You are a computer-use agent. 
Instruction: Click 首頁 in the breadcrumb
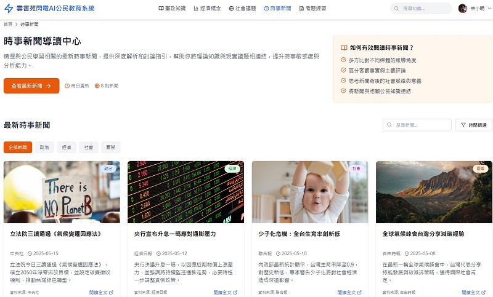click(x=7, y=24)
